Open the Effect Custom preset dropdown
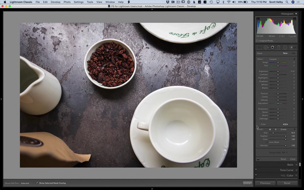The image size is (304, 190). pyautogui.click(x=274, y=59)
